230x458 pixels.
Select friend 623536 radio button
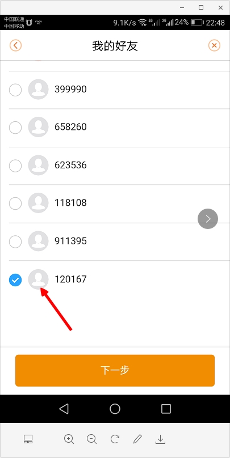[15, 166]
